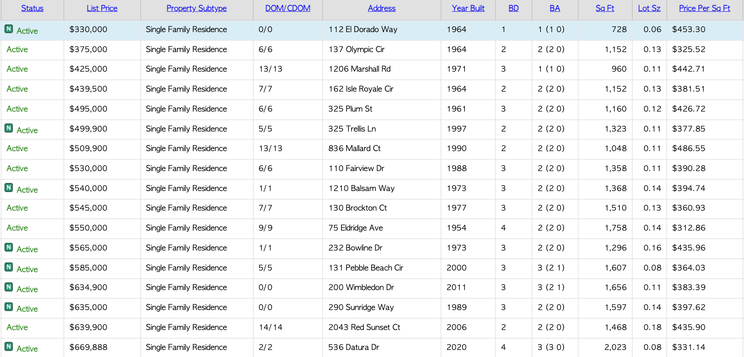Click the New icon on 131 Pebble Beach Cir row
The width and height of the screenshot is (744, 357).
pos(9,267)
